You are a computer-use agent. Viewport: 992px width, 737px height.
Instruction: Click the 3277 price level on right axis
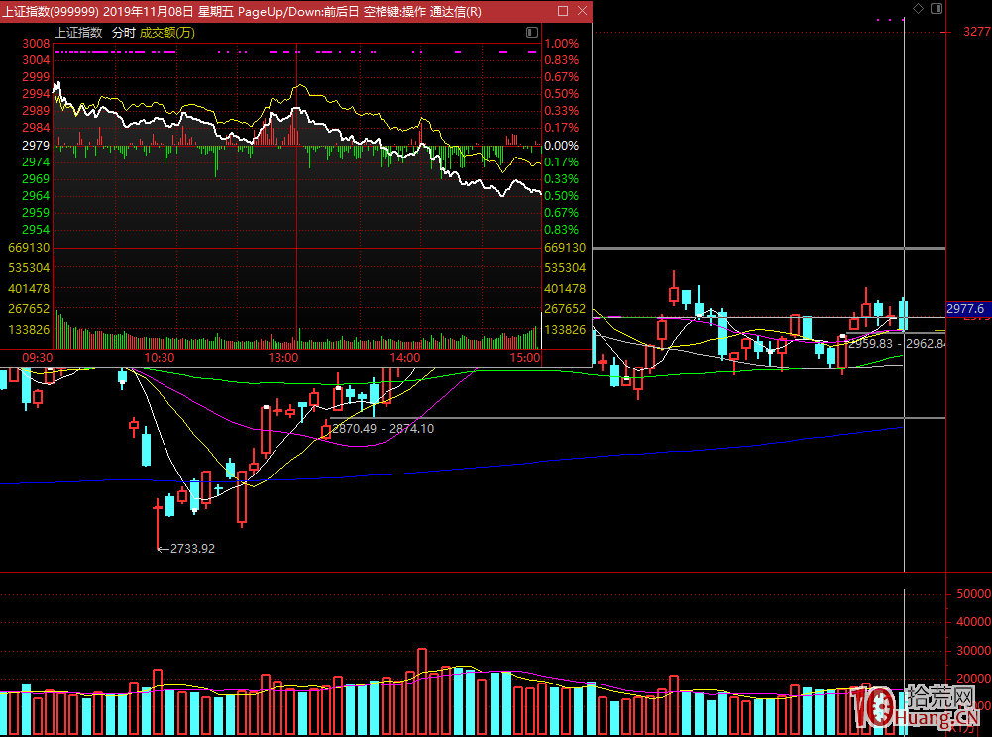(977, 32)
